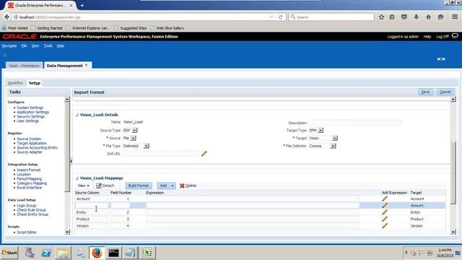Image resolution: width=462 pixels, height=260 pixels.
Task: Go back with the browser back arrow
Action: pyautogui.click(x=6, y=17)
